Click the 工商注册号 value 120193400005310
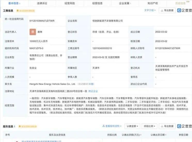Image resolution: width=192 pixels, height=142 pixels. 102,48
